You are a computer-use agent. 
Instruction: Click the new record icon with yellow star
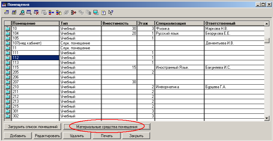point(6,13)
